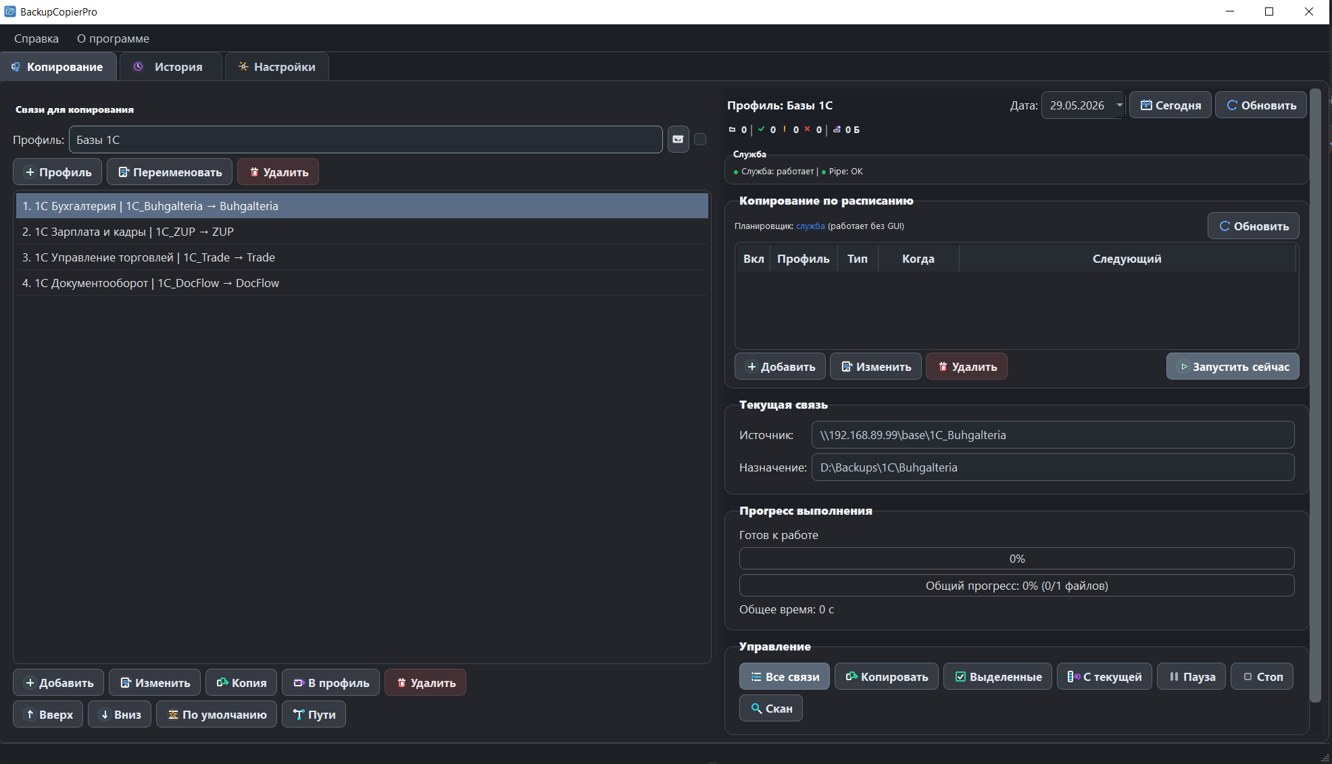Open the Пути button

tap(314, 715)
